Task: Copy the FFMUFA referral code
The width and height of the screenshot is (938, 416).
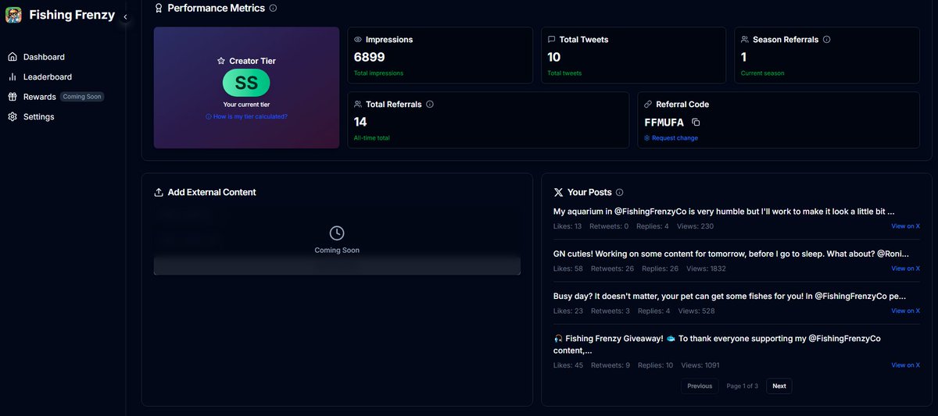Action: [x=696, y=123]
